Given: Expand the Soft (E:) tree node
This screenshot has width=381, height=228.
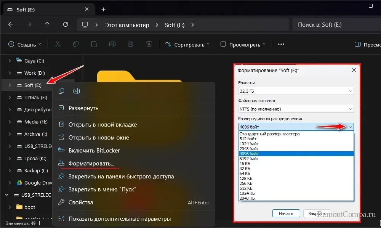Looking at the screenshot, I should coord(10,85).
